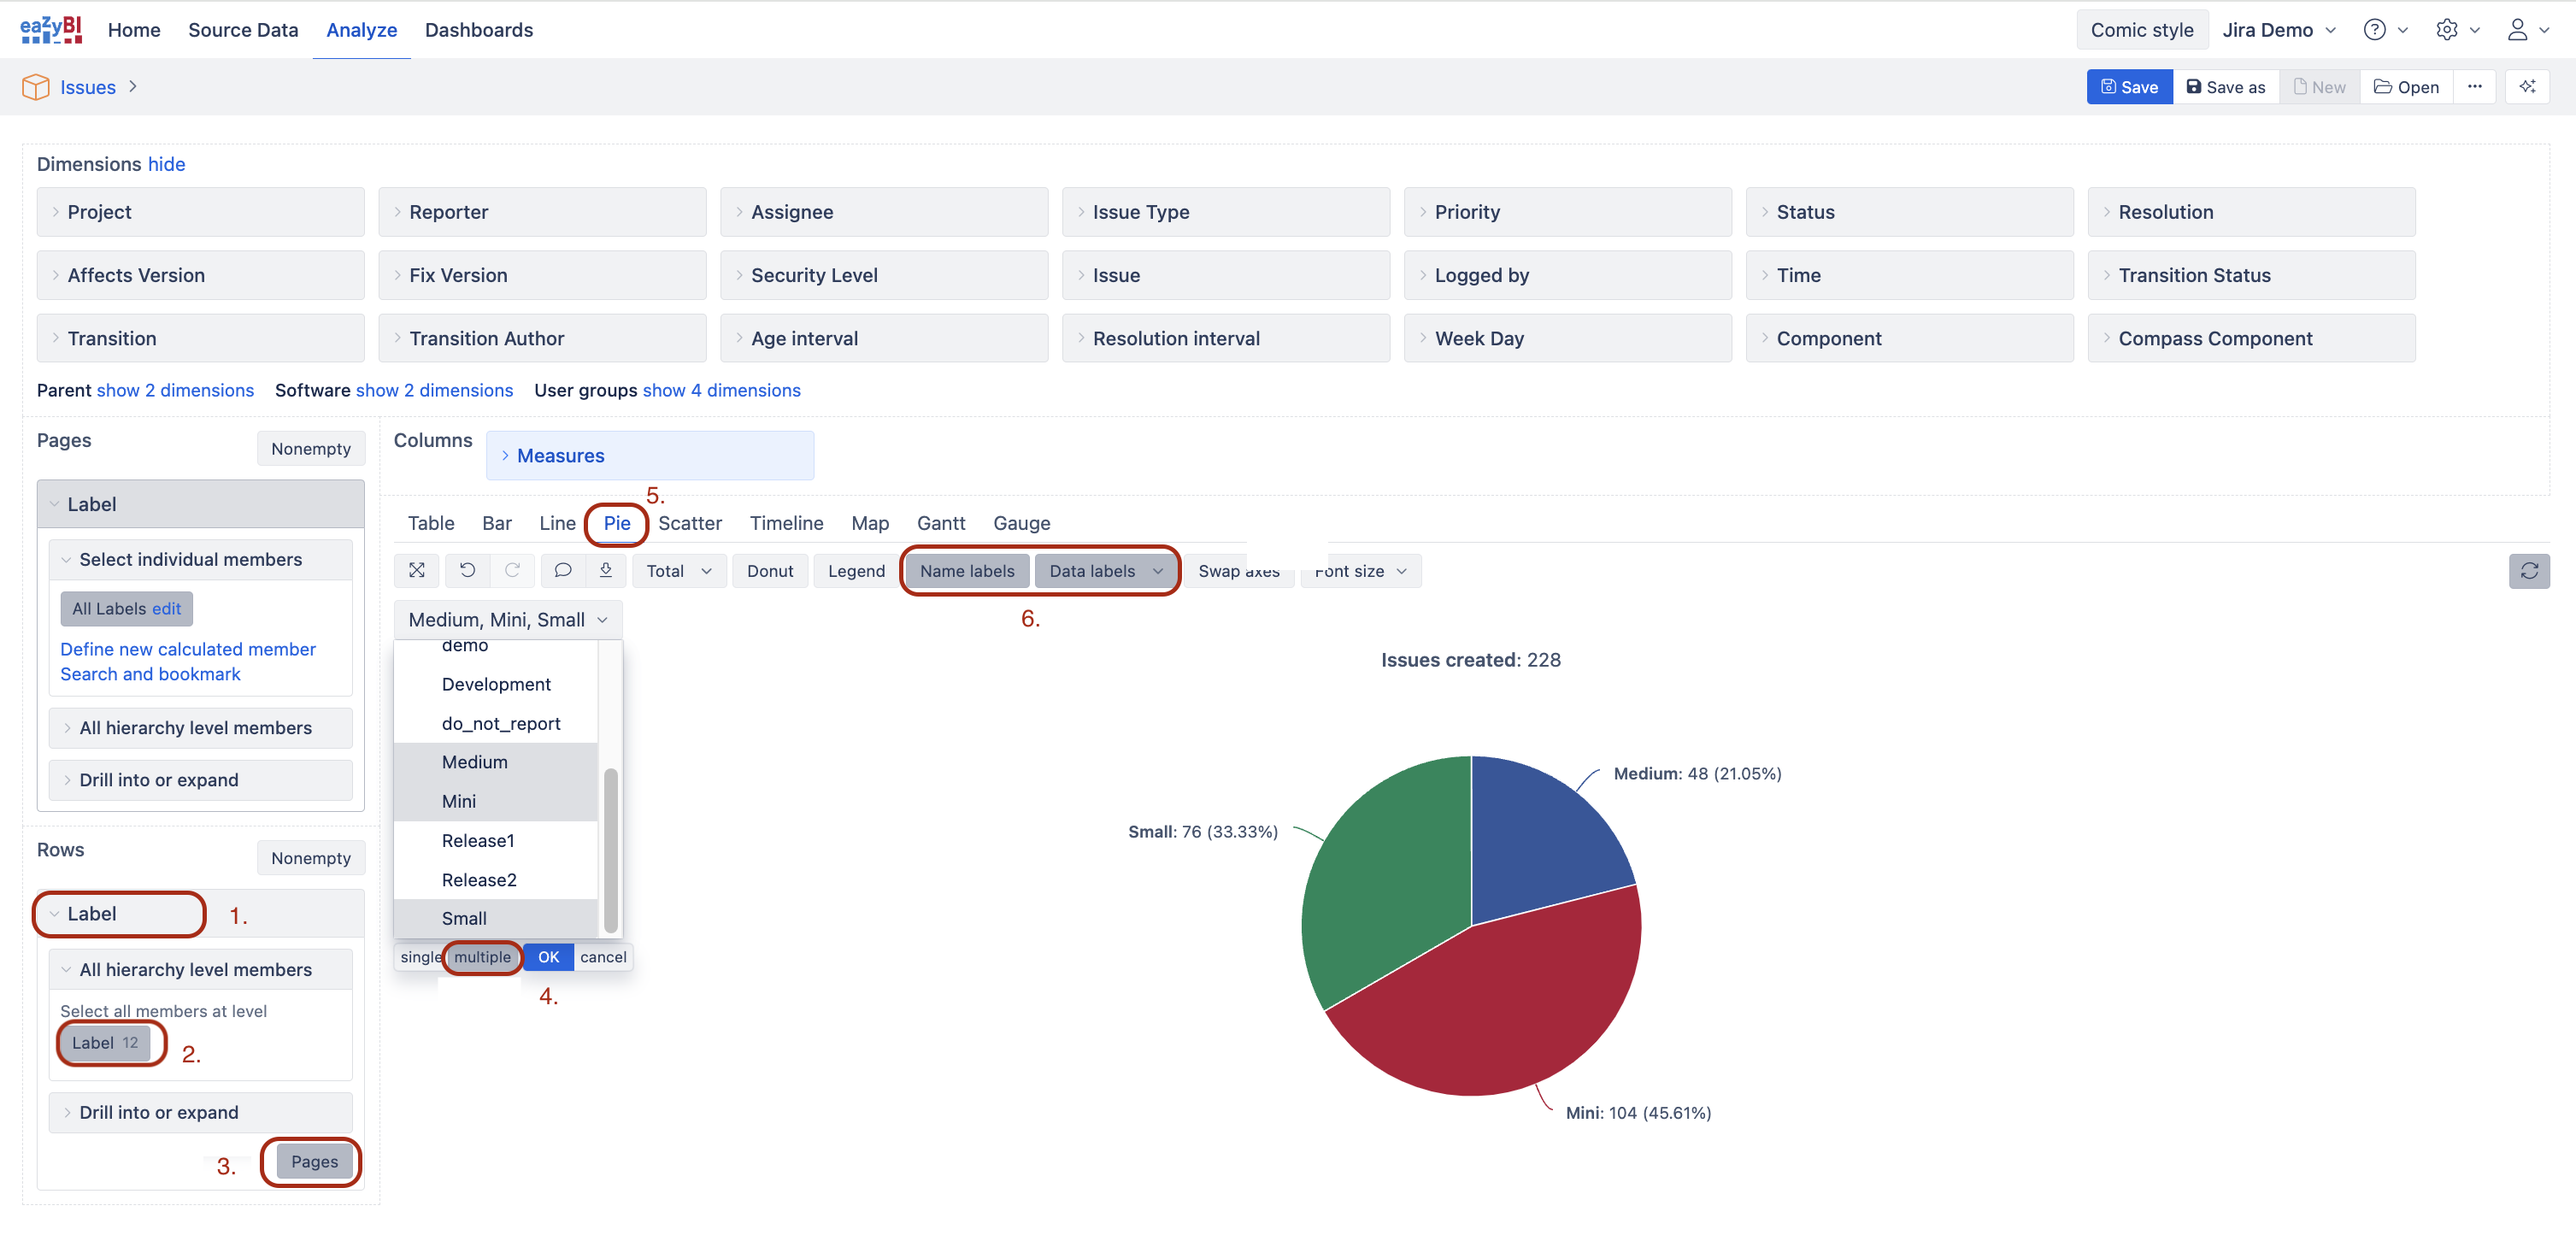Toggle the Name labels option
Viewport: 2576px width, 1241px height.
point(966,571)
